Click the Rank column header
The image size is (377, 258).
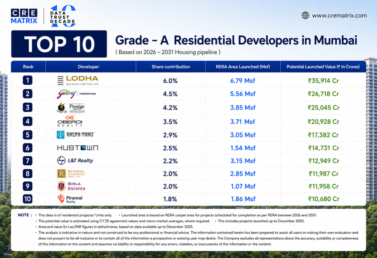point(28,67)
